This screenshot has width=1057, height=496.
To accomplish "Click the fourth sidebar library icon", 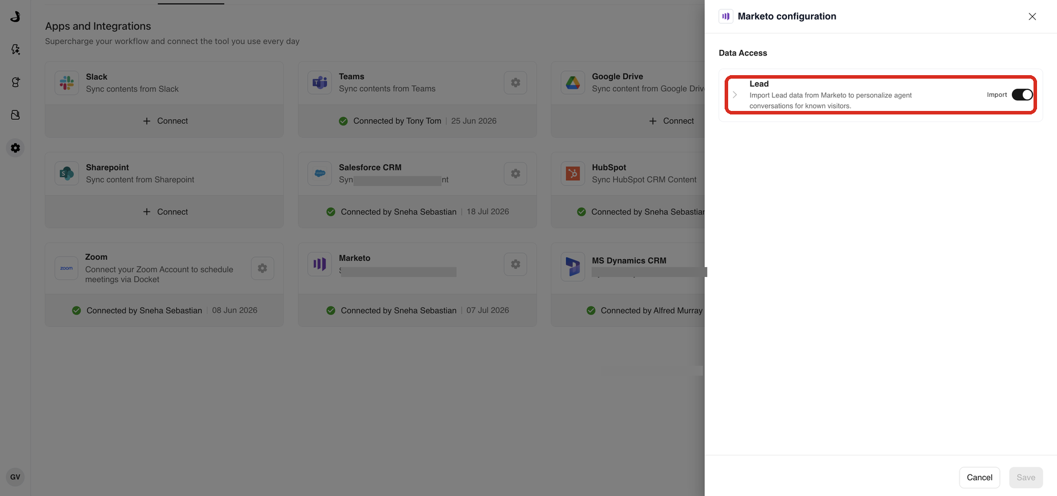I will coord(15,115).
